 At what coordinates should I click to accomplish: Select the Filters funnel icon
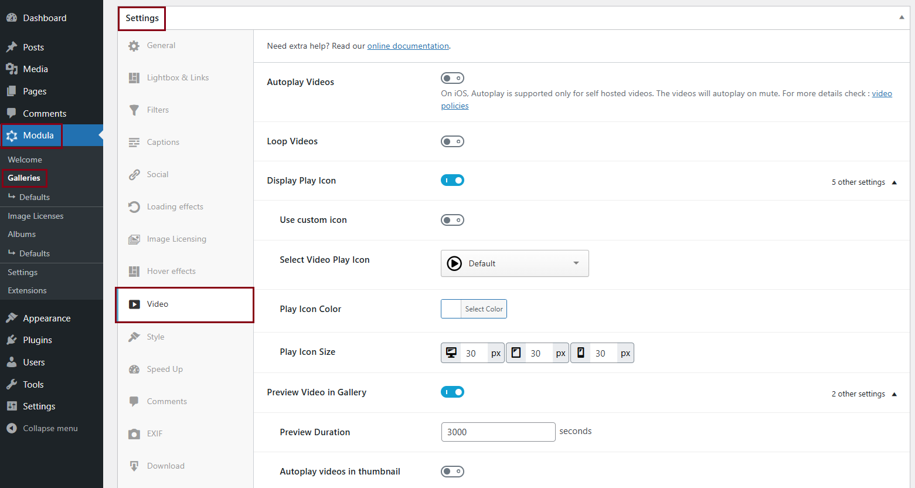click(x=134, y=110)
